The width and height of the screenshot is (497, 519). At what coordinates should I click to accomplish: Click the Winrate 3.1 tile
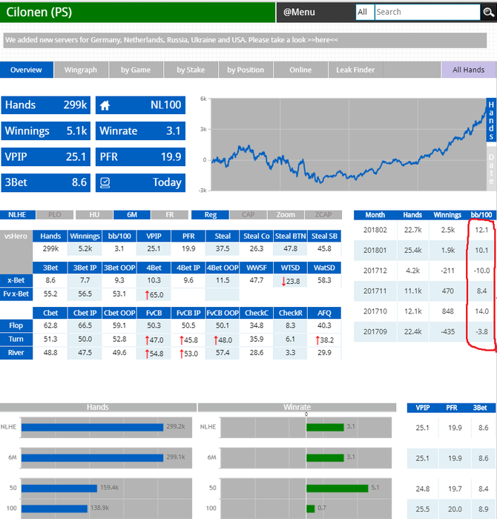pos(140,131)
